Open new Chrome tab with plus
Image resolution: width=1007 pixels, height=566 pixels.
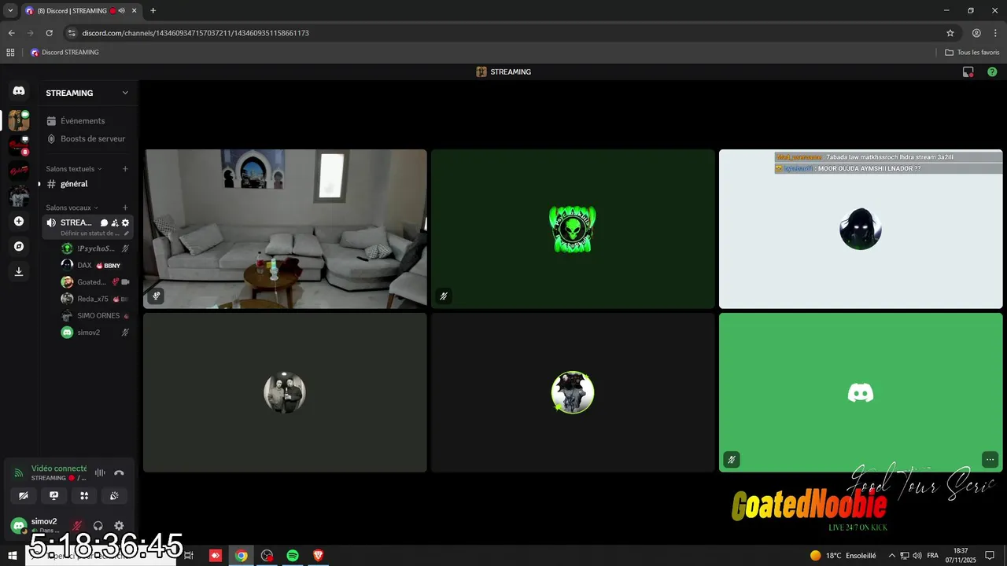coord(153,11)
